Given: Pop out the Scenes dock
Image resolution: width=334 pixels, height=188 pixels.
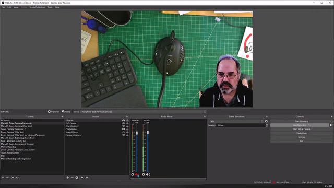Looking at the screenshot, I should [x=62, y=117].
